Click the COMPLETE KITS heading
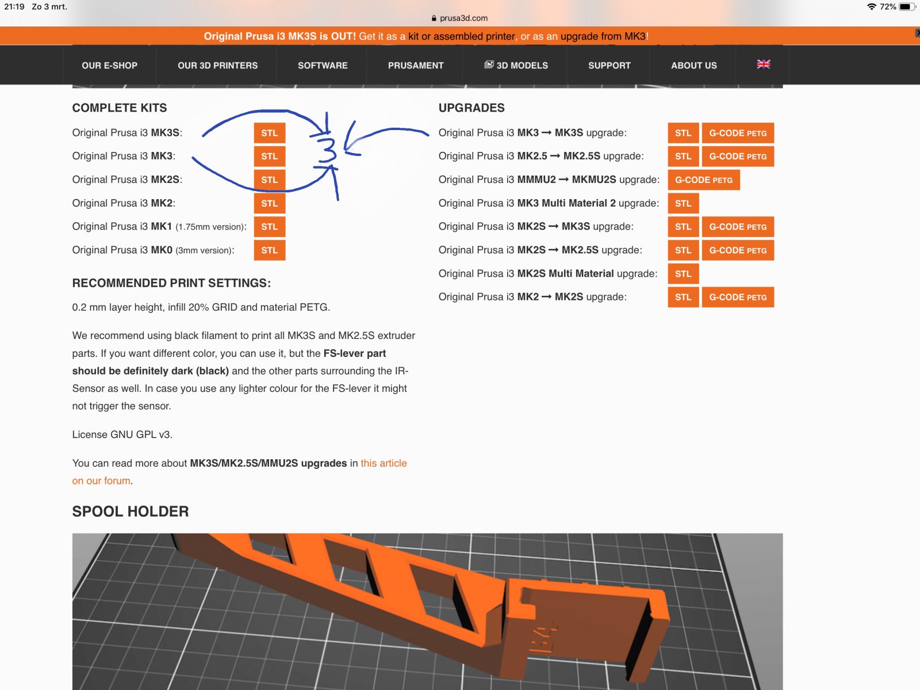 tap(120, 108)
